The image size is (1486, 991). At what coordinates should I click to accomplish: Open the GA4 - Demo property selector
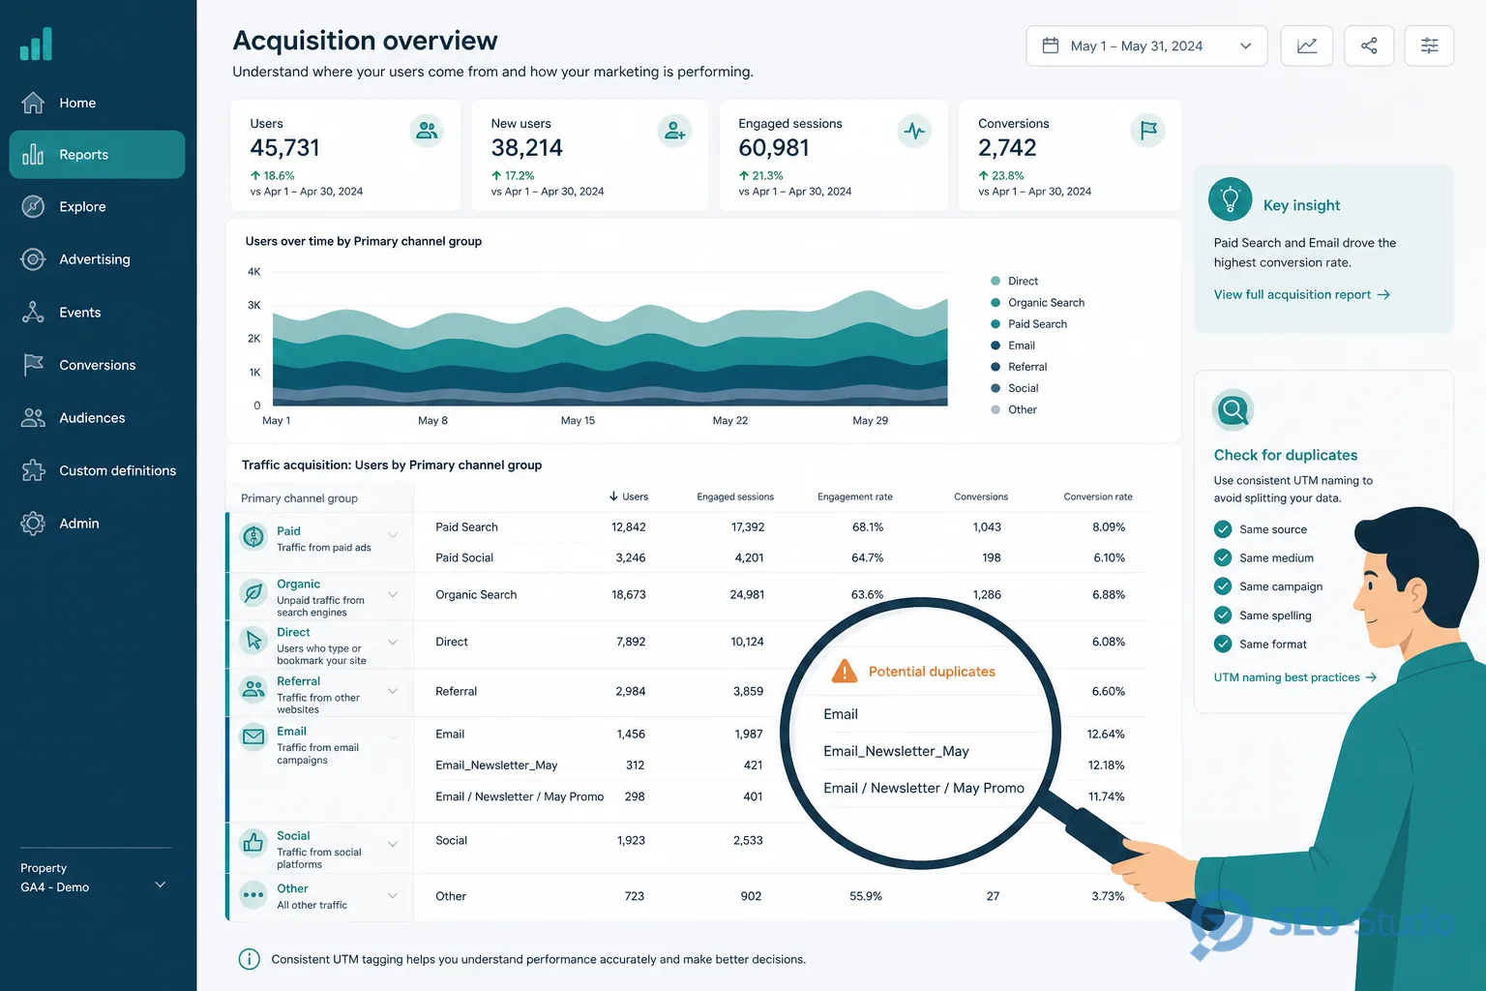pos(94,878)
